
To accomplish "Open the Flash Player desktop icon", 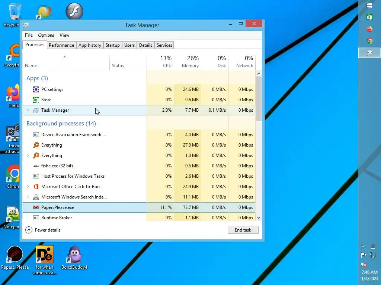I will [x=74, y=11].
